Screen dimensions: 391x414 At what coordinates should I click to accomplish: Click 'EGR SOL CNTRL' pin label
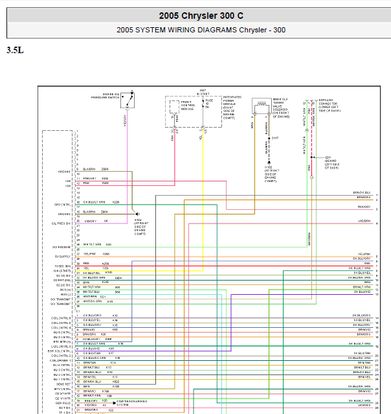(60, 351)
